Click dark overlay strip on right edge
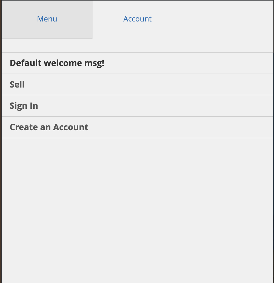 coord(273,161)
